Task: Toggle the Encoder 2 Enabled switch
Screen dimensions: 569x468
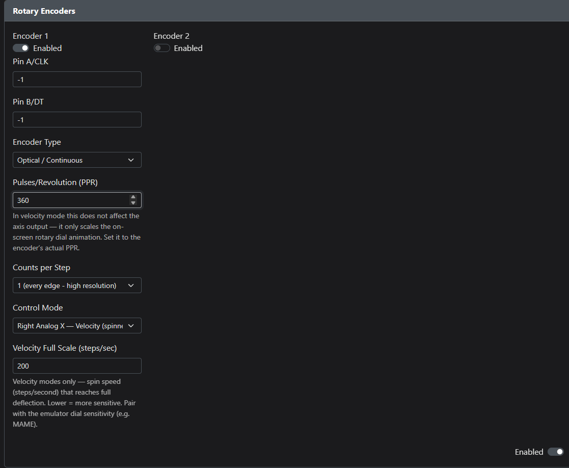Action: (x=161, y=48)
